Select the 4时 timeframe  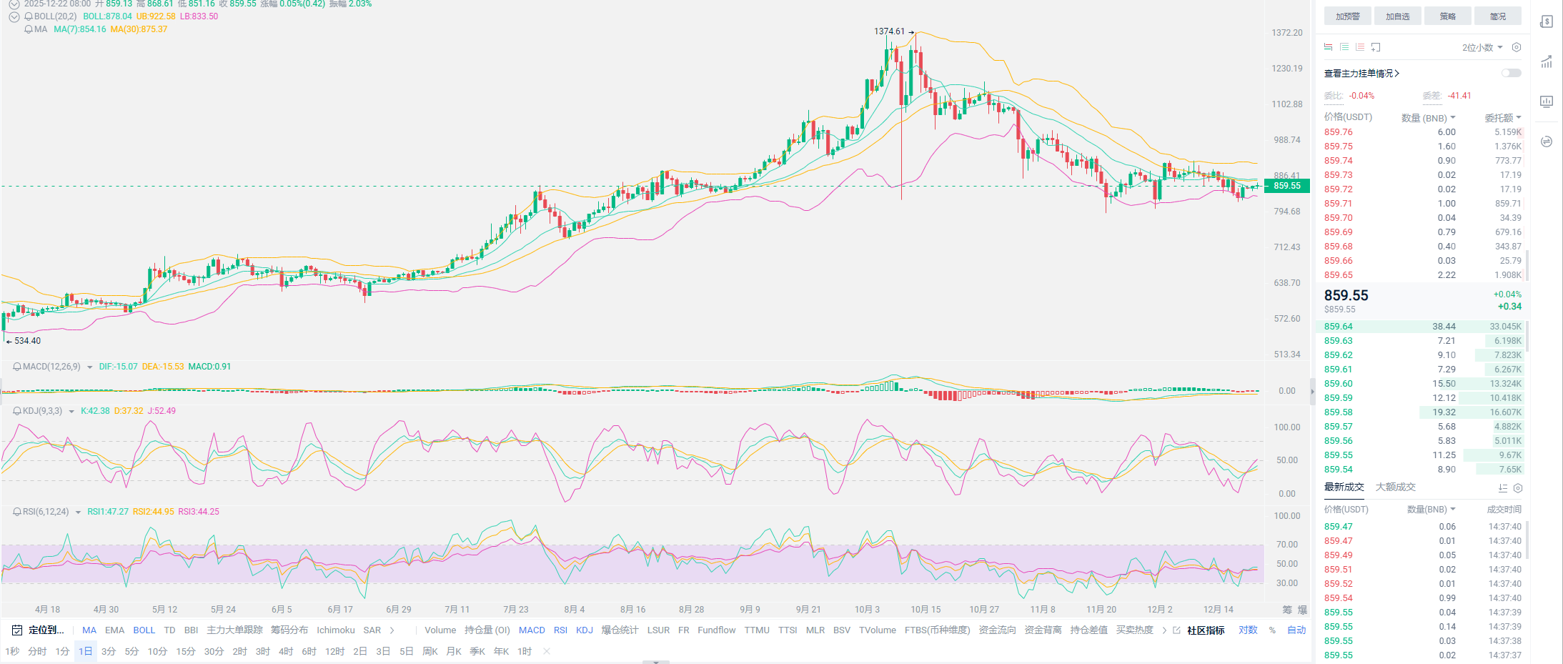pyautogui.click(x=286, y=651)
